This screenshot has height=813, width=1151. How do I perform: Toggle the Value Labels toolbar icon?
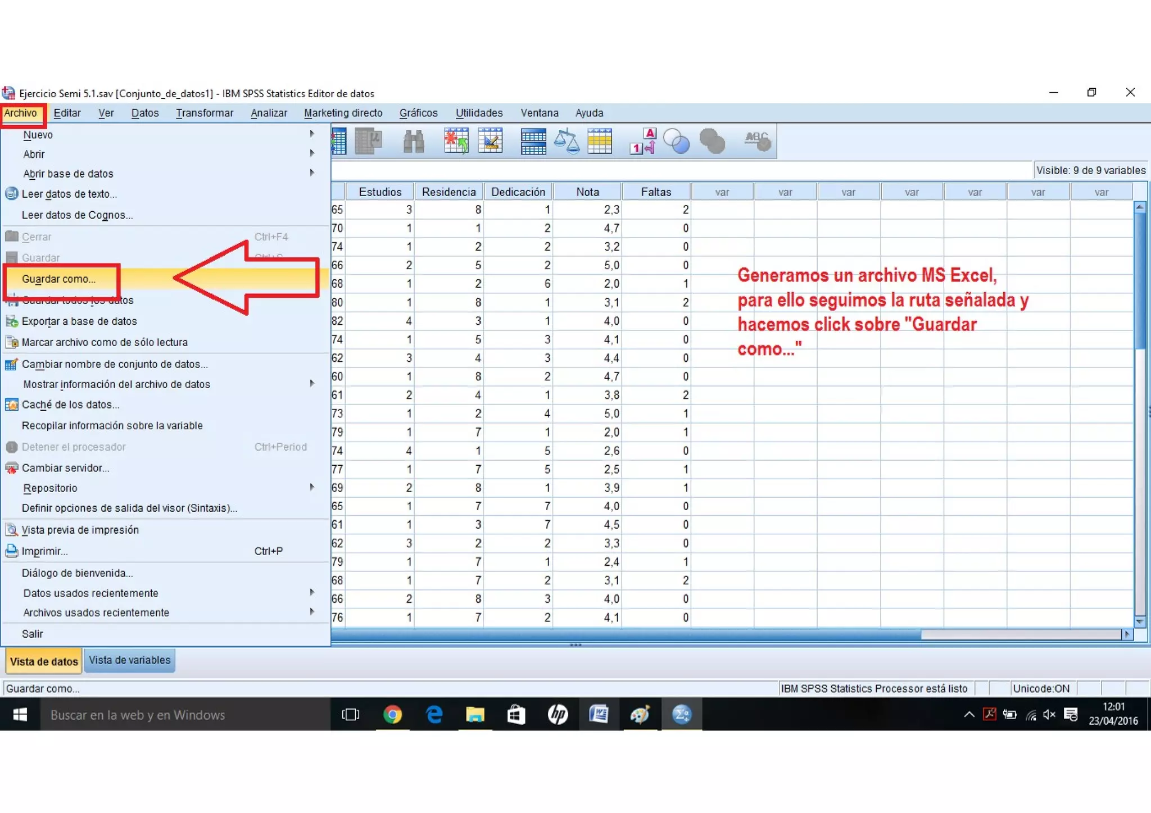click(642, 142)
